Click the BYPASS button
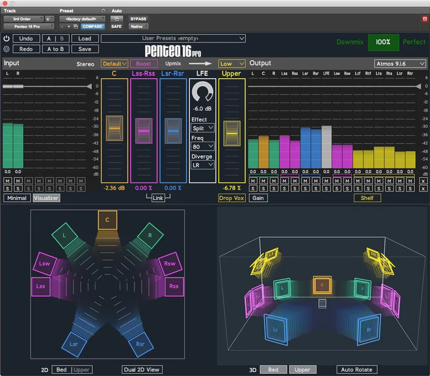This screenshot has width=430, height=376. click(138, 19)
